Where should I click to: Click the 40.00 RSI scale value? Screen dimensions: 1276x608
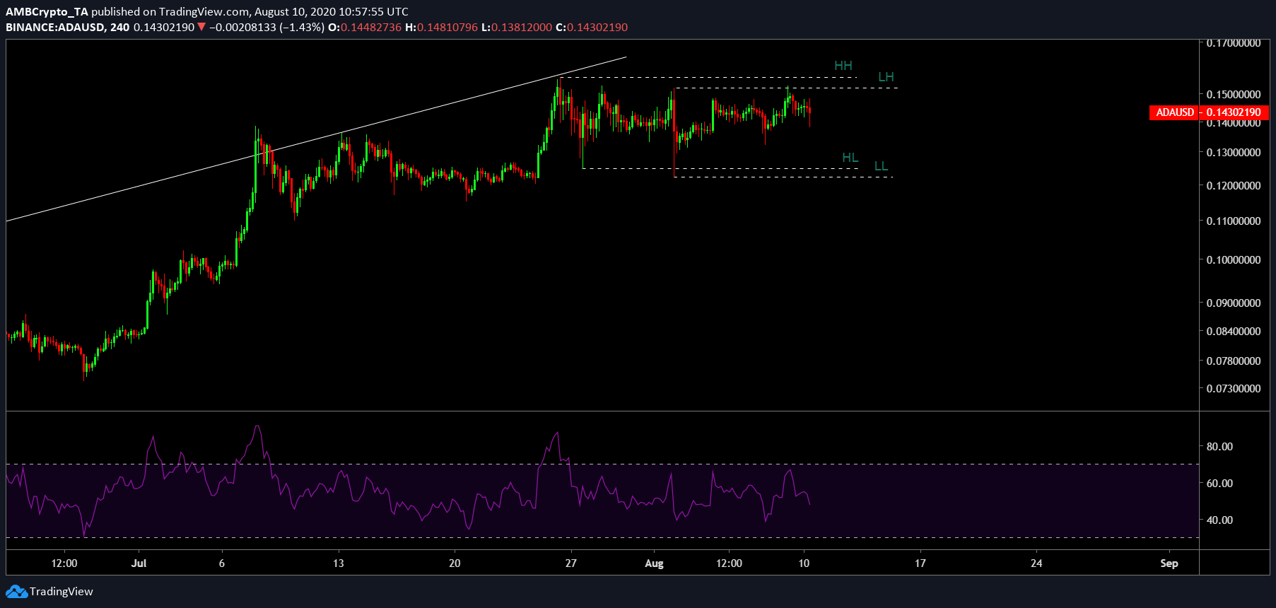pyautogui.click(x=1219, y=520)
